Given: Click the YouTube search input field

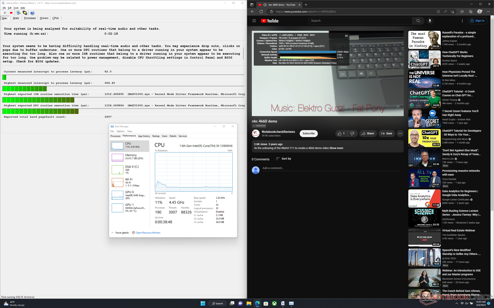Looking at the screenshot, I should tap(360, 21).
